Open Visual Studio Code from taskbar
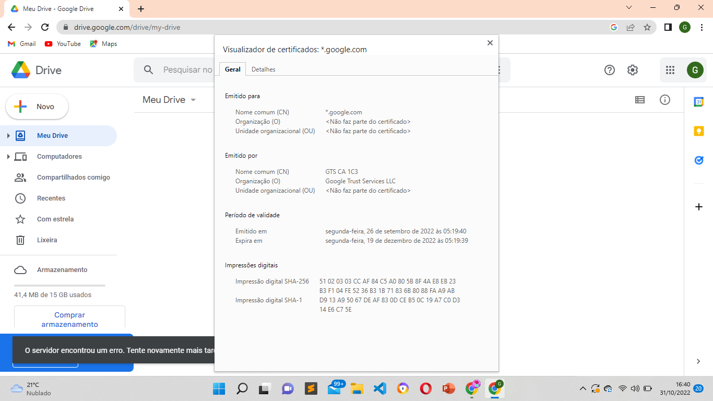The image size is (713, 401). pyautogui.click(x=380, y=388)
